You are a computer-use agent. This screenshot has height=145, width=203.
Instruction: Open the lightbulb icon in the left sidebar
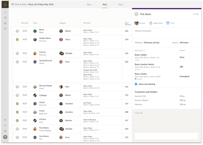click(x=5, y=12)
